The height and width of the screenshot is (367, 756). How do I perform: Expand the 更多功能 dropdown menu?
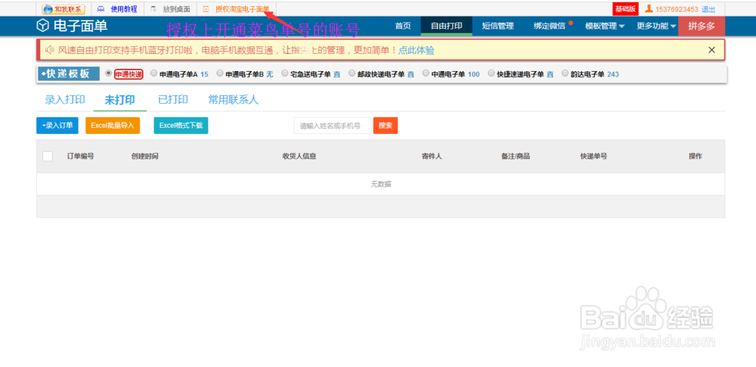click(655, 26)
